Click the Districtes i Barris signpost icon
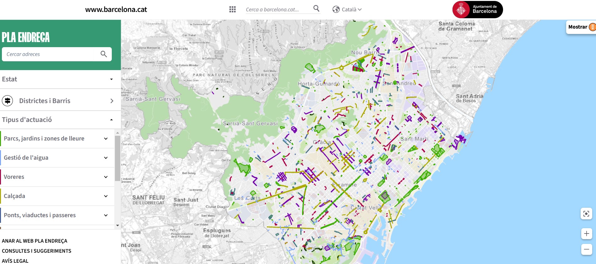Viewport: 596px width, 264px height. (8, 101)
